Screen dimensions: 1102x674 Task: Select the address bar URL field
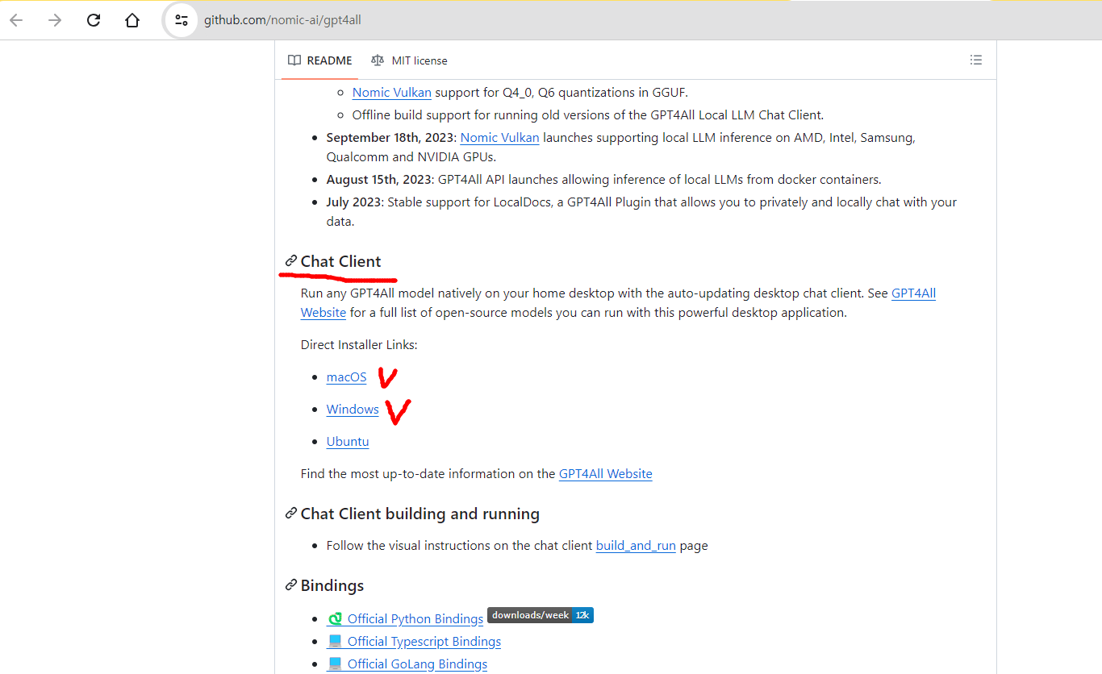coord(282,20)
